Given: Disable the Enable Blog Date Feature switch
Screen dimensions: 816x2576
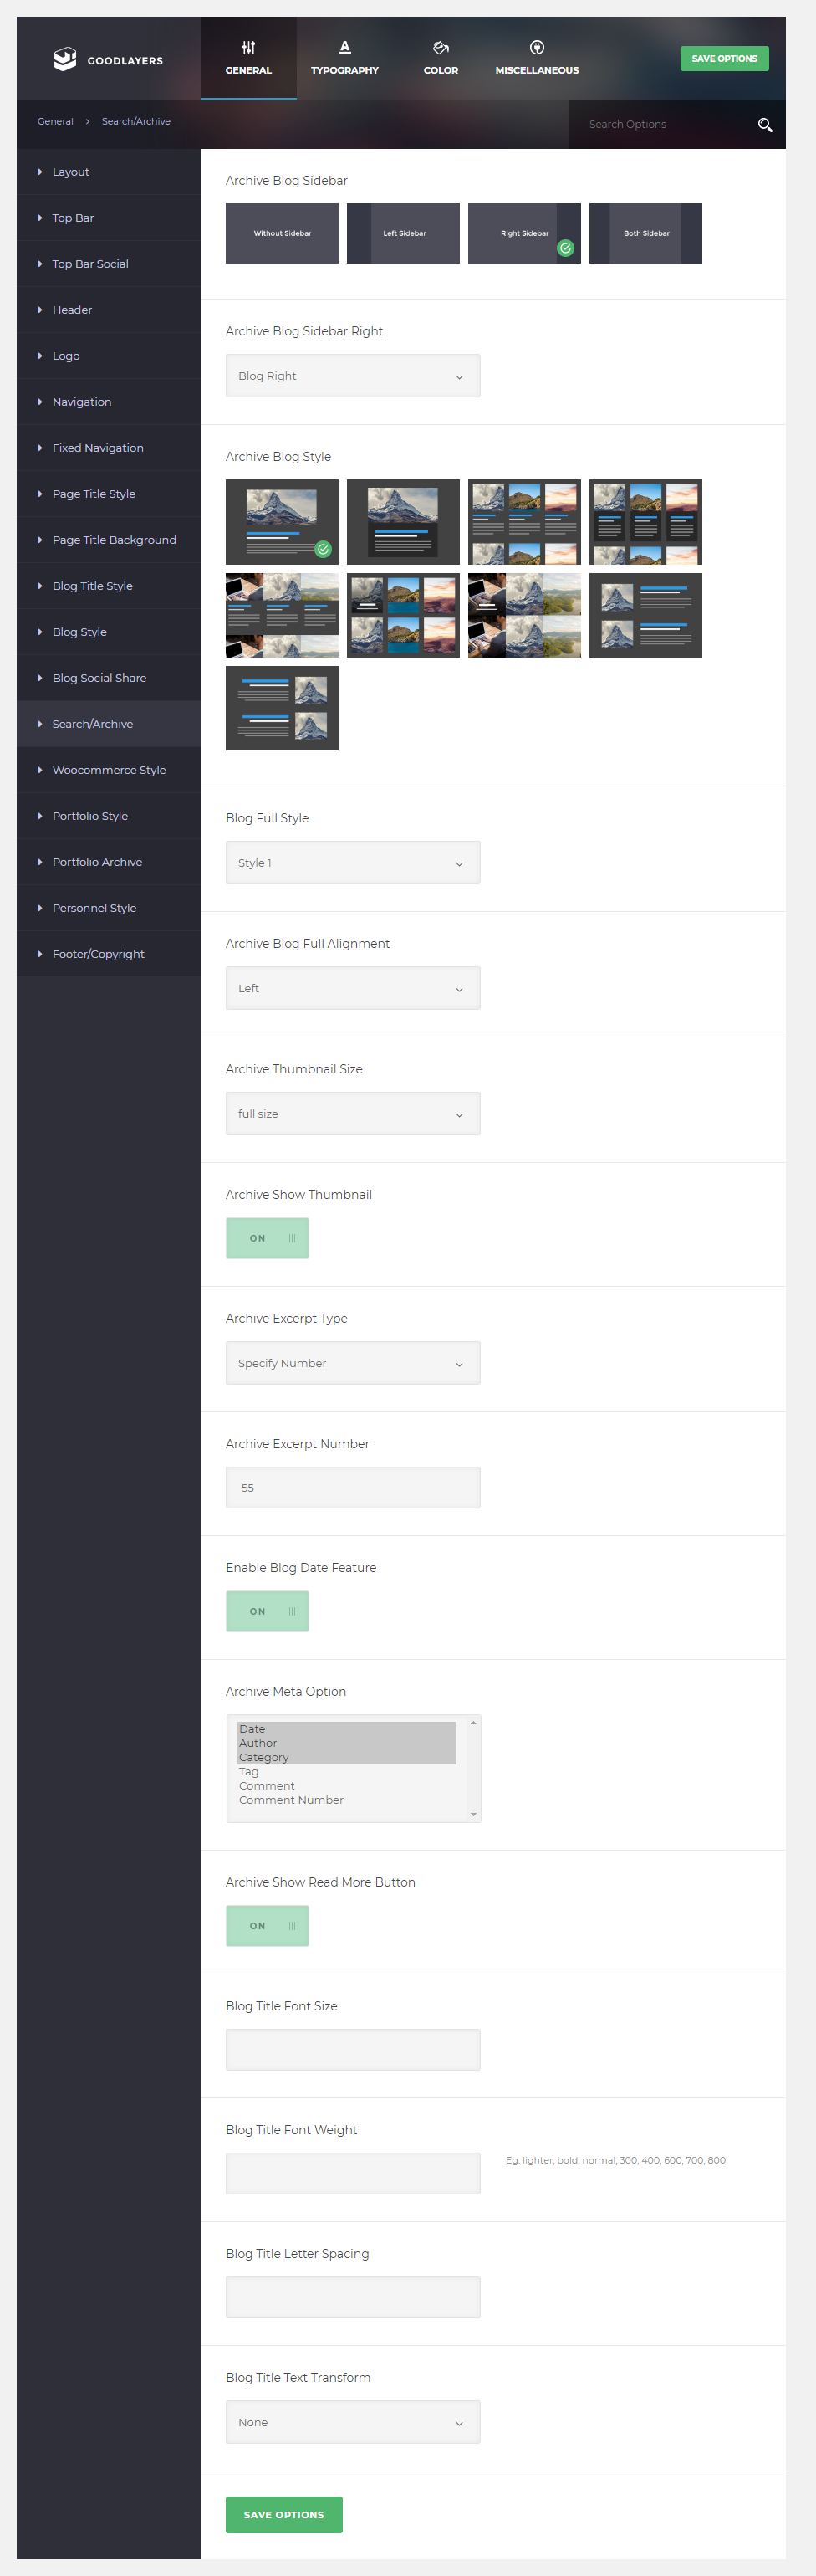Looking at the screenshot, I should click(268, 1611).
